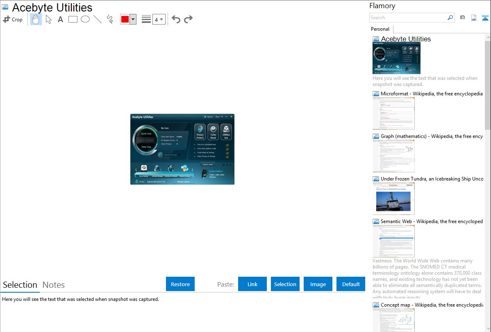The height and width of the screenshot is (332, 491).
Task: Pick the rectangle shape tool
Action: (x=73, y=19)
